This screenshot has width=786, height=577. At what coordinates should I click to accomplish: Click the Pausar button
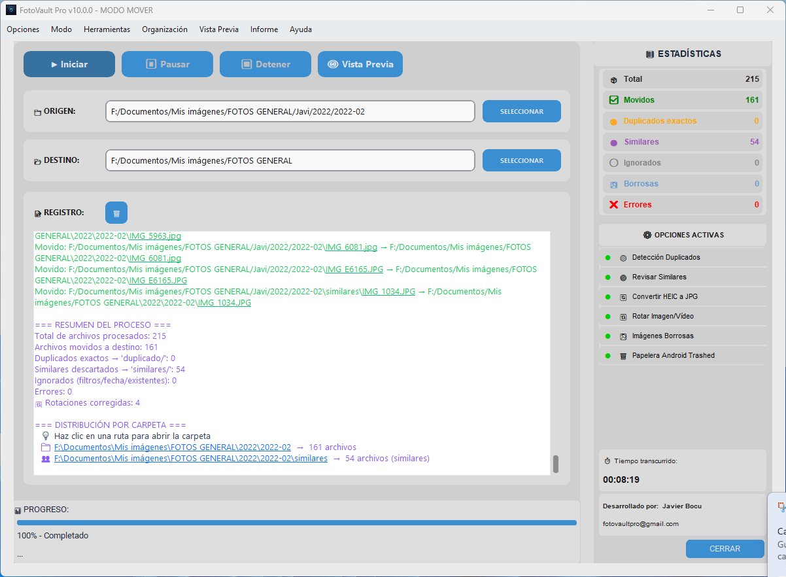coord(167,64)
